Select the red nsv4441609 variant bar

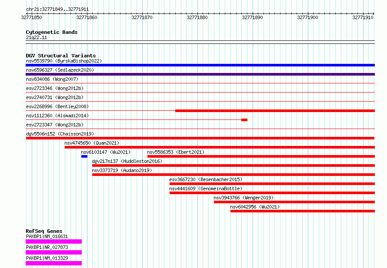pos(272,193)
